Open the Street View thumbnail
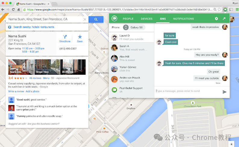This screenshot has height=147, width=239. tap(47, 67)
